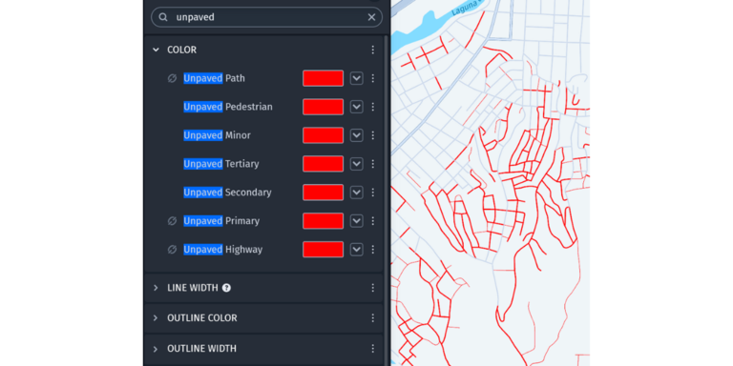This screenshot has width=733, height=366.
Task: Click the search magnifier icon
Action: tap(163, 17)
